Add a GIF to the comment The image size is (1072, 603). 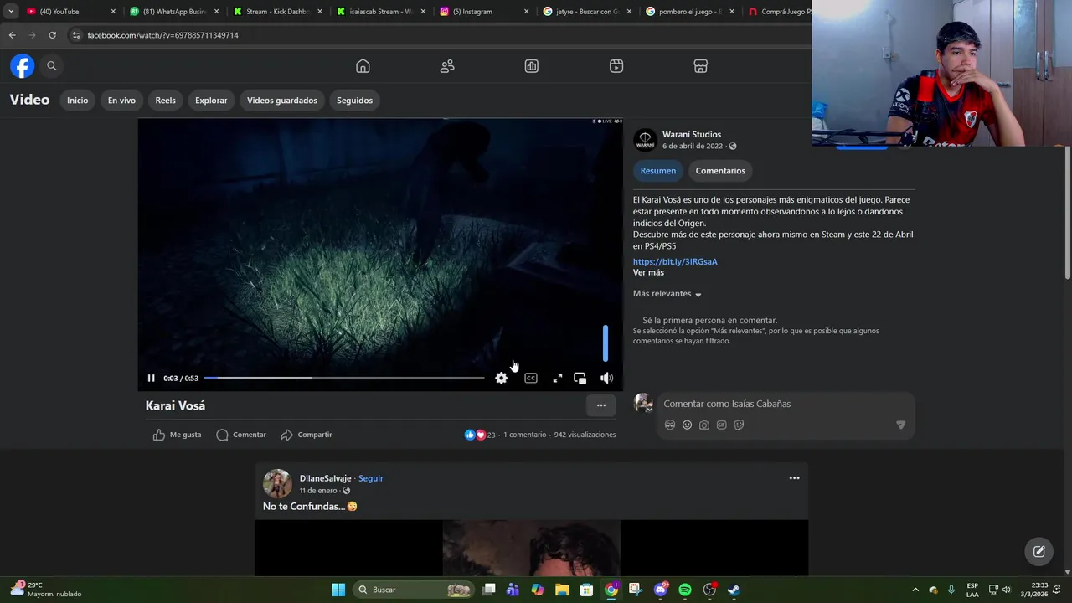[x=722, y=425]
